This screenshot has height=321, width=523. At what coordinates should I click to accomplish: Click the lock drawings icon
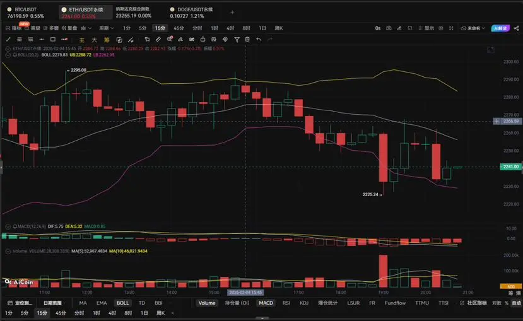(x=203, y=39)
